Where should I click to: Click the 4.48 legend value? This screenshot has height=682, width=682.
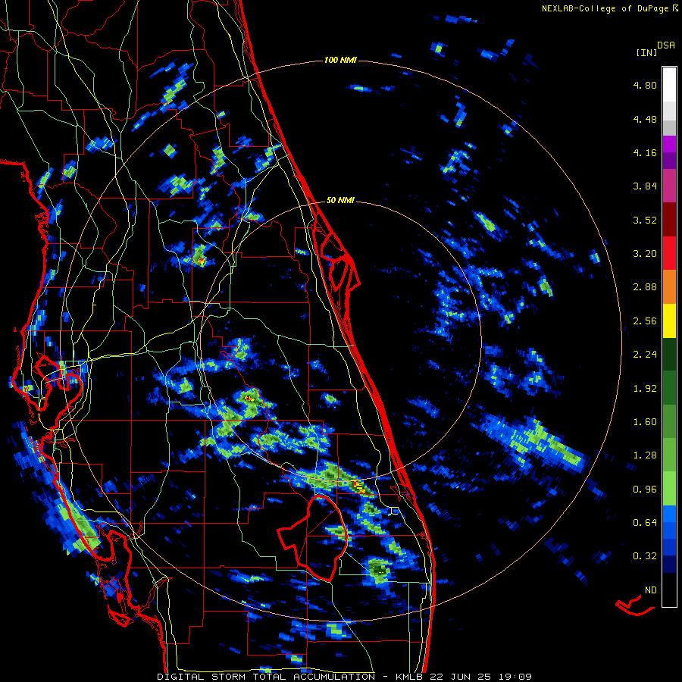tap(645, 119)
